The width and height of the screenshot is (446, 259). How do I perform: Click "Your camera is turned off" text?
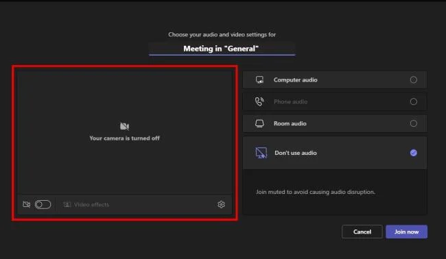pyautogui.click(x=125, y=138)
